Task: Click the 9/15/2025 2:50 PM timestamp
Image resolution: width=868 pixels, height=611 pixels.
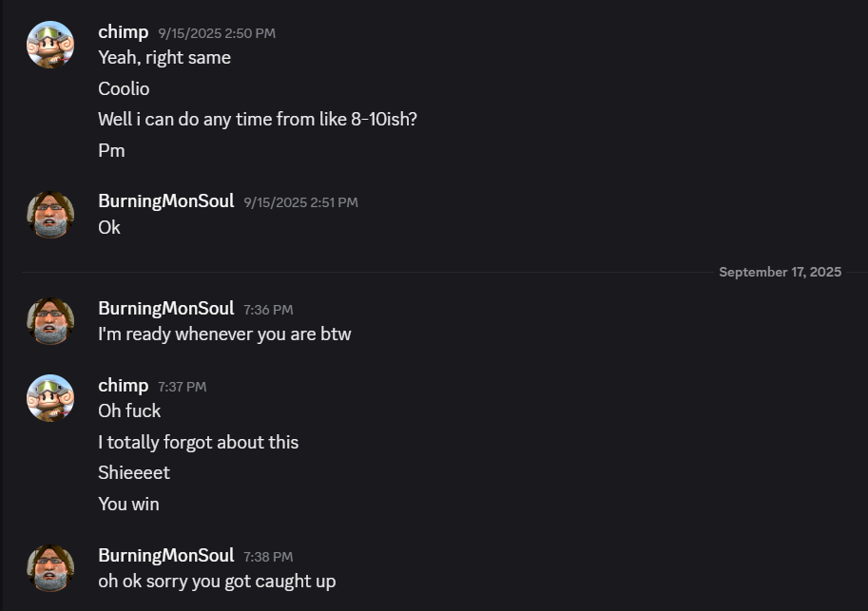Action: [x=217, y=33]
